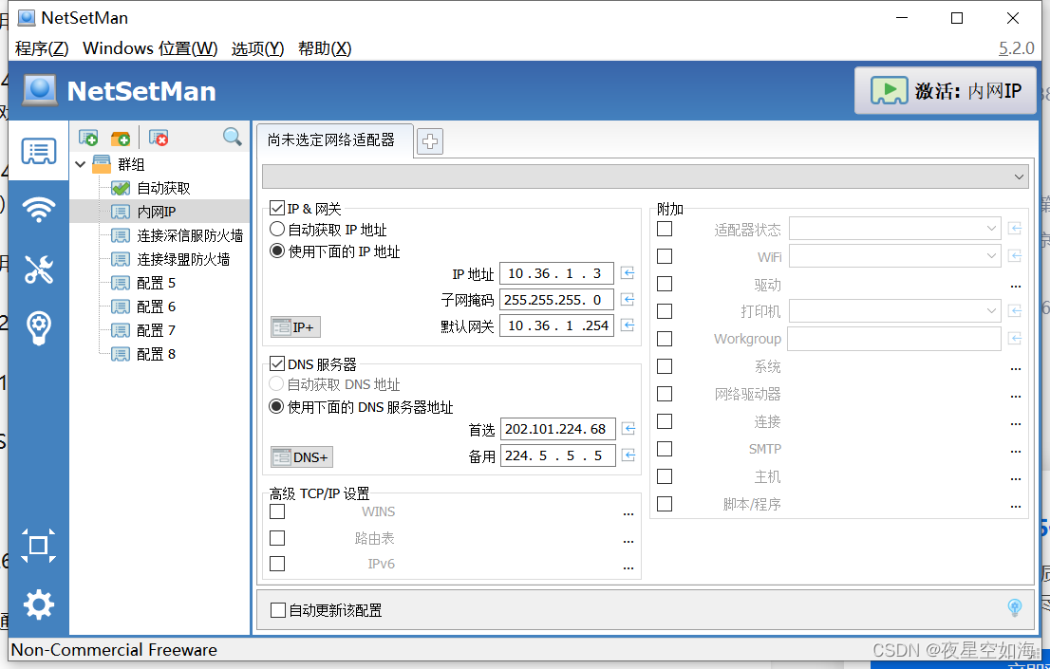The image size is (1050, 669).
Task: Check 自动更新该配置 option
Action: click(x=278, y=610)
